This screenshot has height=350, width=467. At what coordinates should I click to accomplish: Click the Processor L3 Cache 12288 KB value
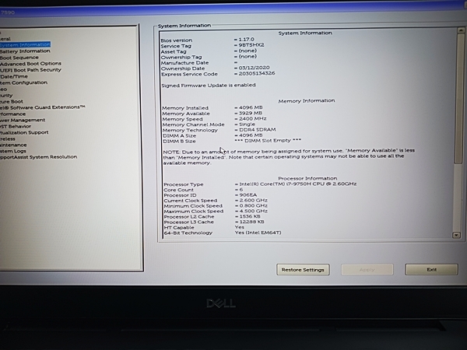252,222
